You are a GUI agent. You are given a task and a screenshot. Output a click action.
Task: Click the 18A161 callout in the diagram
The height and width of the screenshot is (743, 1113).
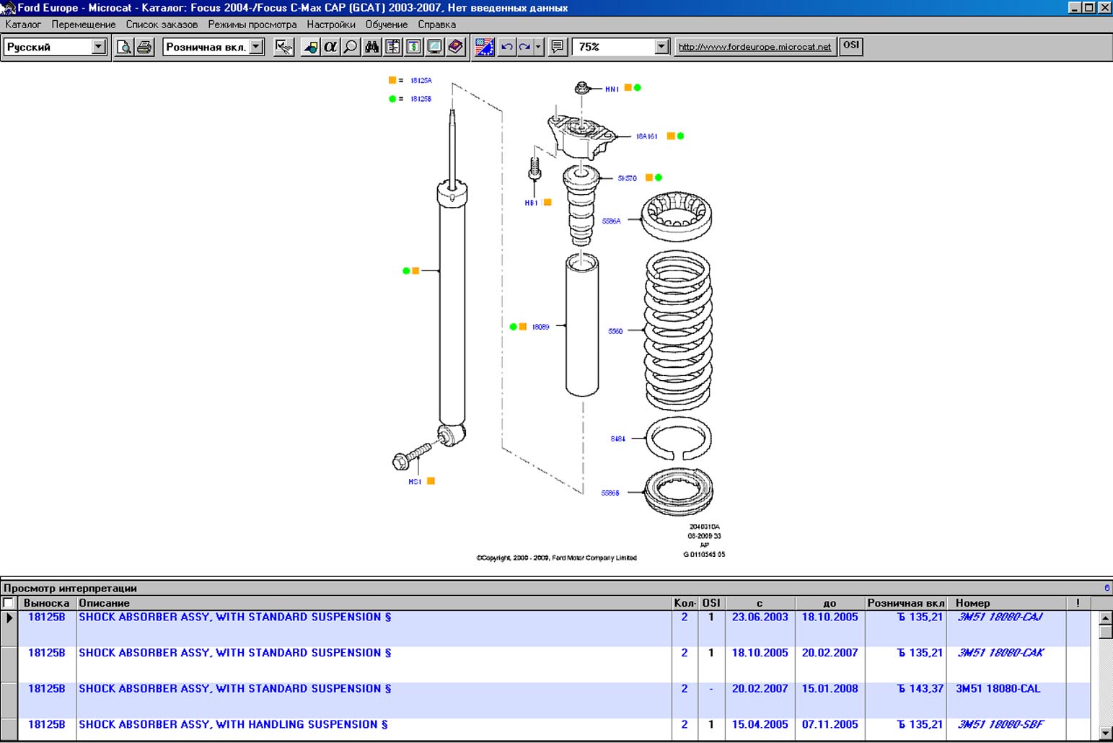point(646,136)
